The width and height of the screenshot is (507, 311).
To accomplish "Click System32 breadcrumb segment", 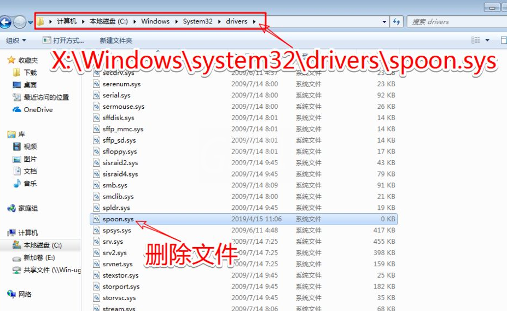I will (x=197, y=21).
